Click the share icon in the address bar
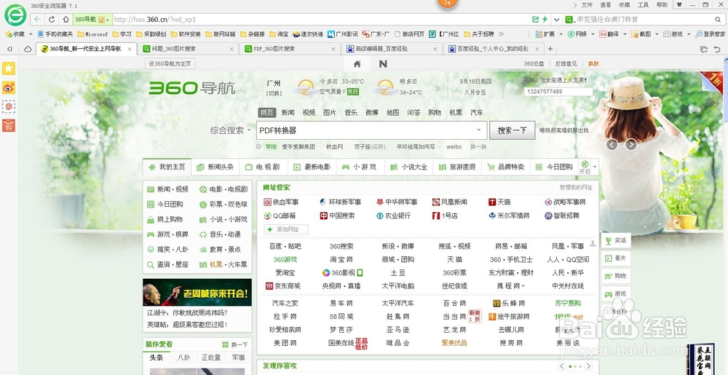This screenshot has width=728, height=375. [x=535, y=20]
